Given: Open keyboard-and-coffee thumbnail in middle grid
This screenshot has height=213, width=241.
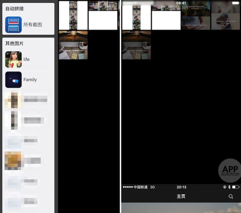Looking at the screenshot, I should tap(73, 45).
